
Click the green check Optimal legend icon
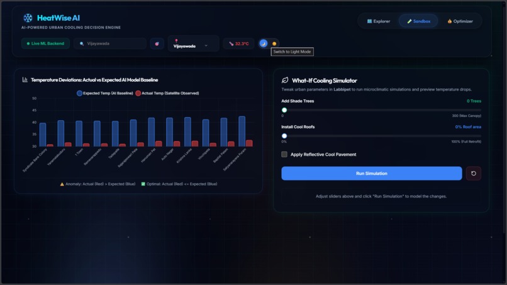[x=143, y=184]
